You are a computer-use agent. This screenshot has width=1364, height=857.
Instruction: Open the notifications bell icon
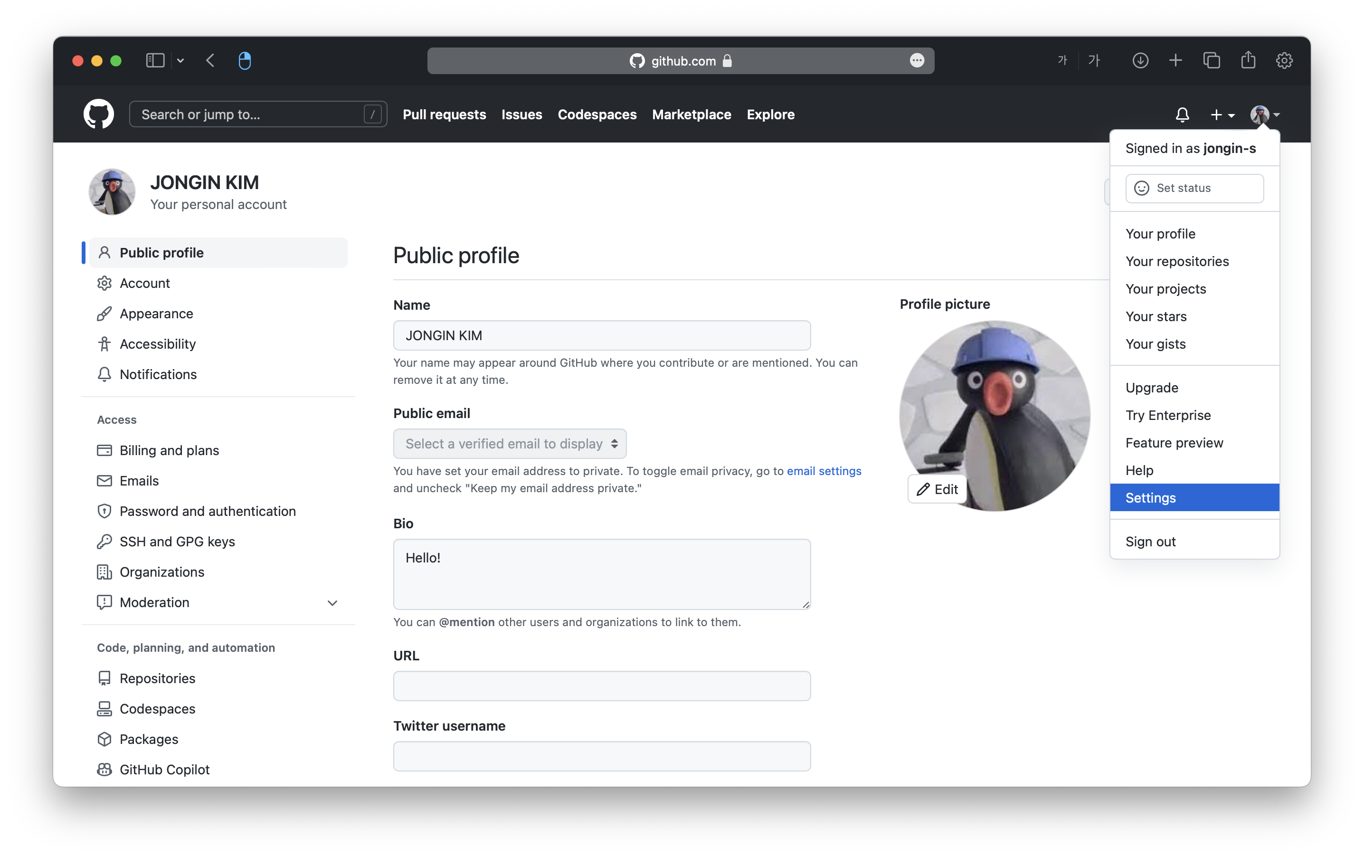(1182, 115)
